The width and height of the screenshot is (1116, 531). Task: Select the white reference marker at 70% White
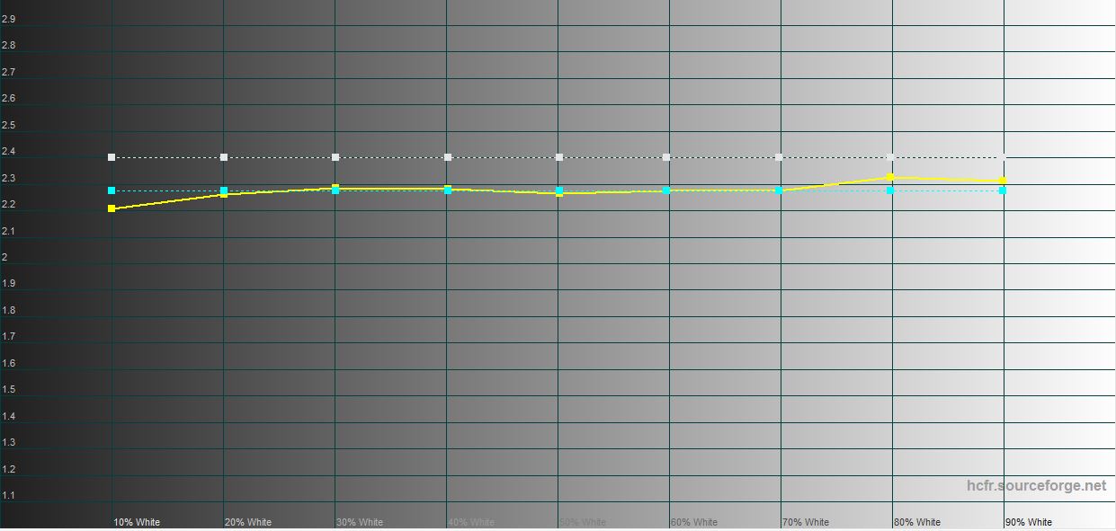coord(779,157)
